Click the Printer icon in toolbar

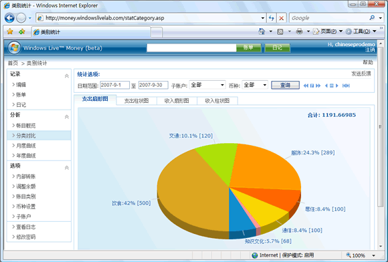pos(300,31)
